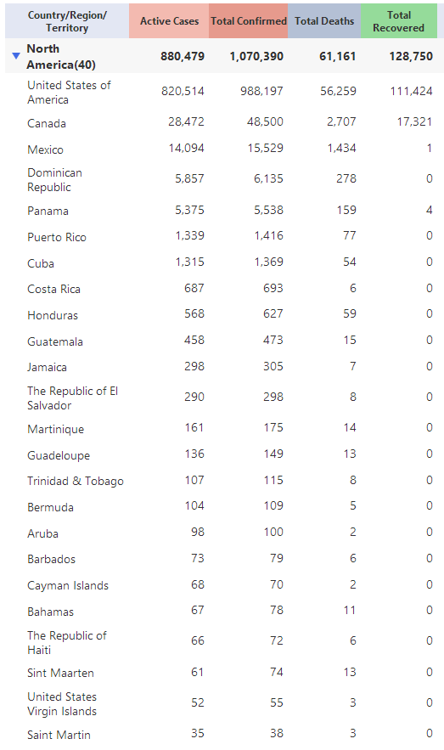The width and height of the screenshot is (444, 750).
Task: Select Panama in the list
Action: coord(48,211)
